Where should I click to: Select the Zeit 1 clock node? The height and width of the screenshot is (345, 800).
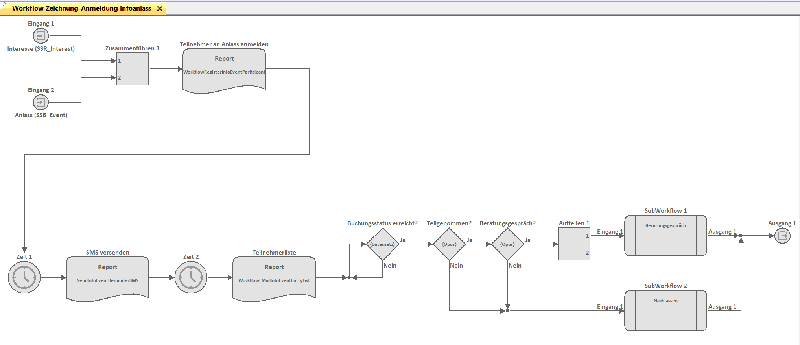point(24,277)
